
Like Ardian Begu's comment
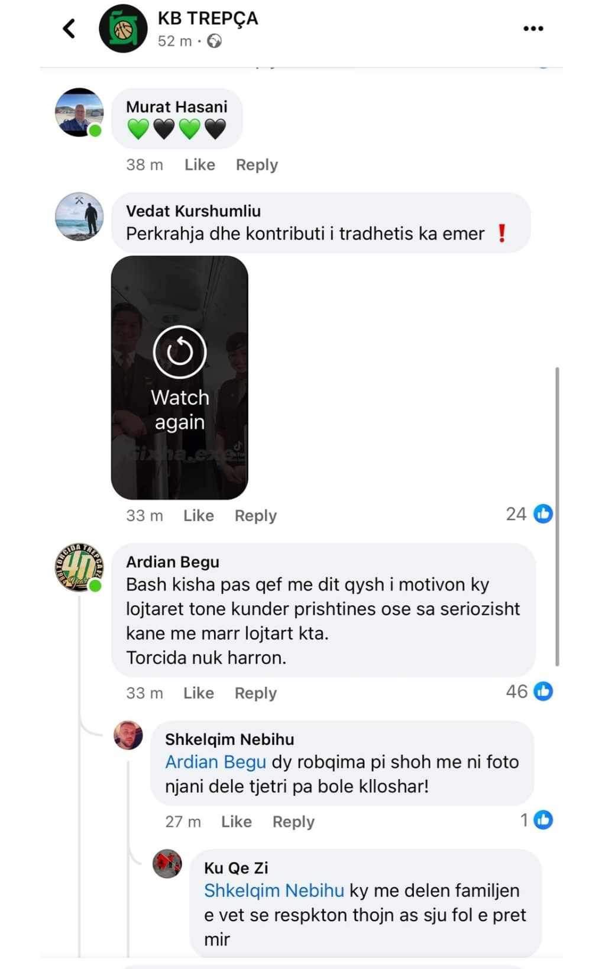click(x=199, y=693)
